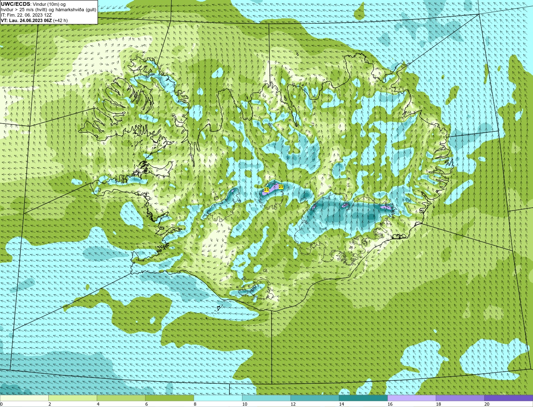Screen dimensions: 533x407
Task: Click the 18–20 m/s purple legend swatch
Action: tap(460, 398)
